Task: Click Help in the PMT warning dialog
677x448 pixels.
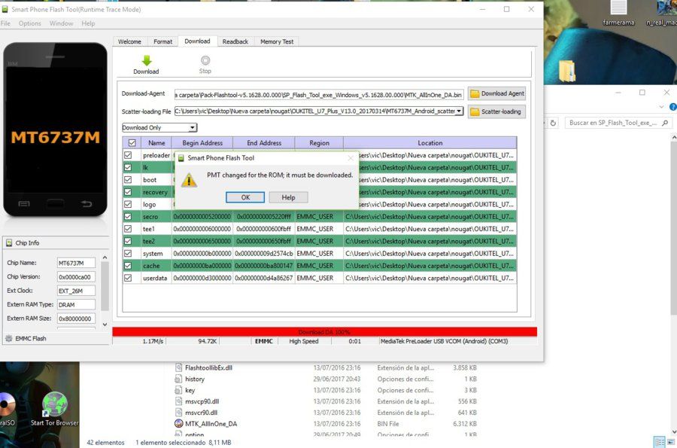Action: point(288,197)
